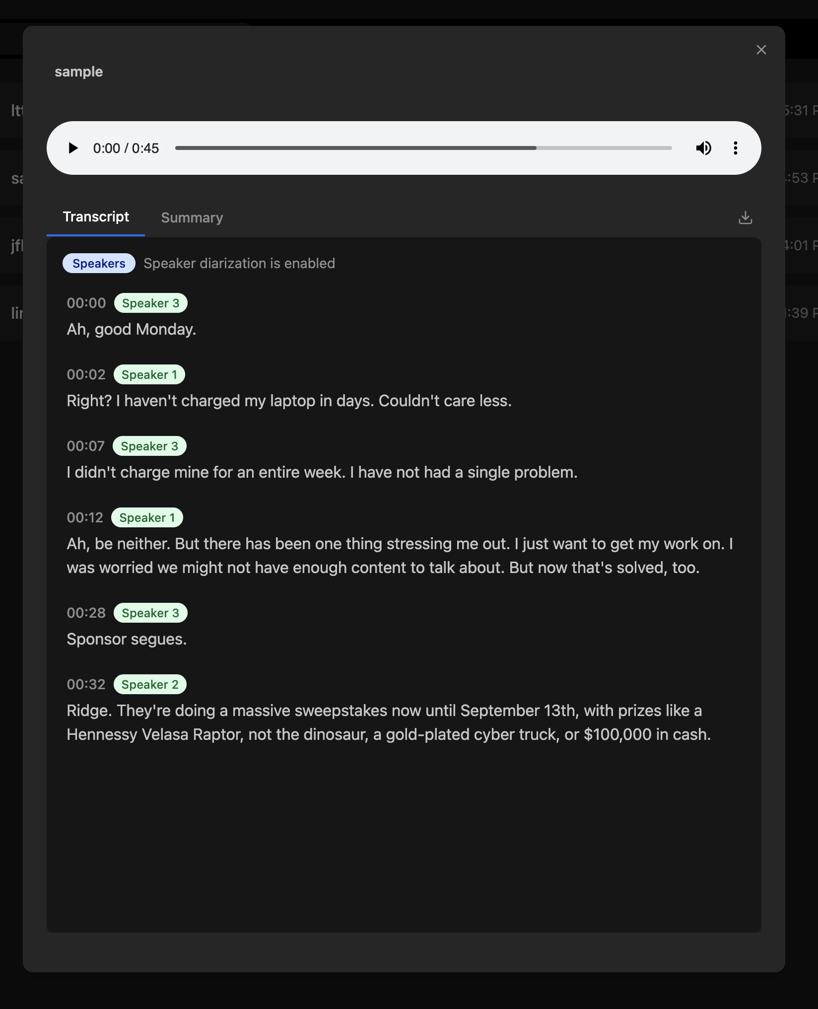This screenshot has width=818, height=1009.
Task: Click the Speaker 2 label
Action: point(150,684)
